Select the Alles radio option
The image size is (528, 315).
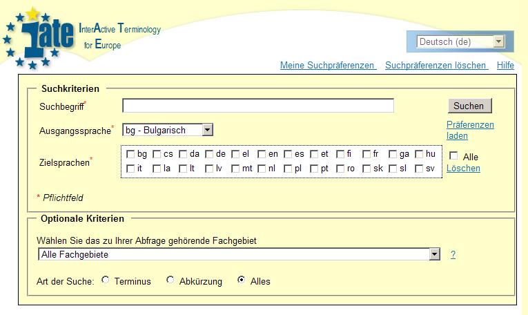[x=241, y=280]
